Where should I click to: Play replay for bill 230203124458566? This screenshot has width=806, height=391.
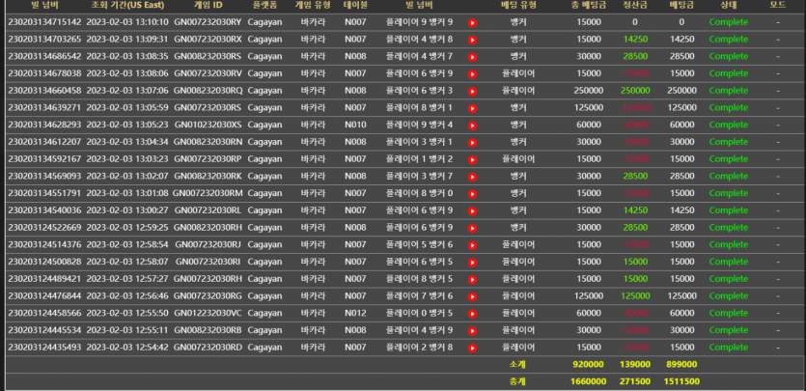[472, 314]
